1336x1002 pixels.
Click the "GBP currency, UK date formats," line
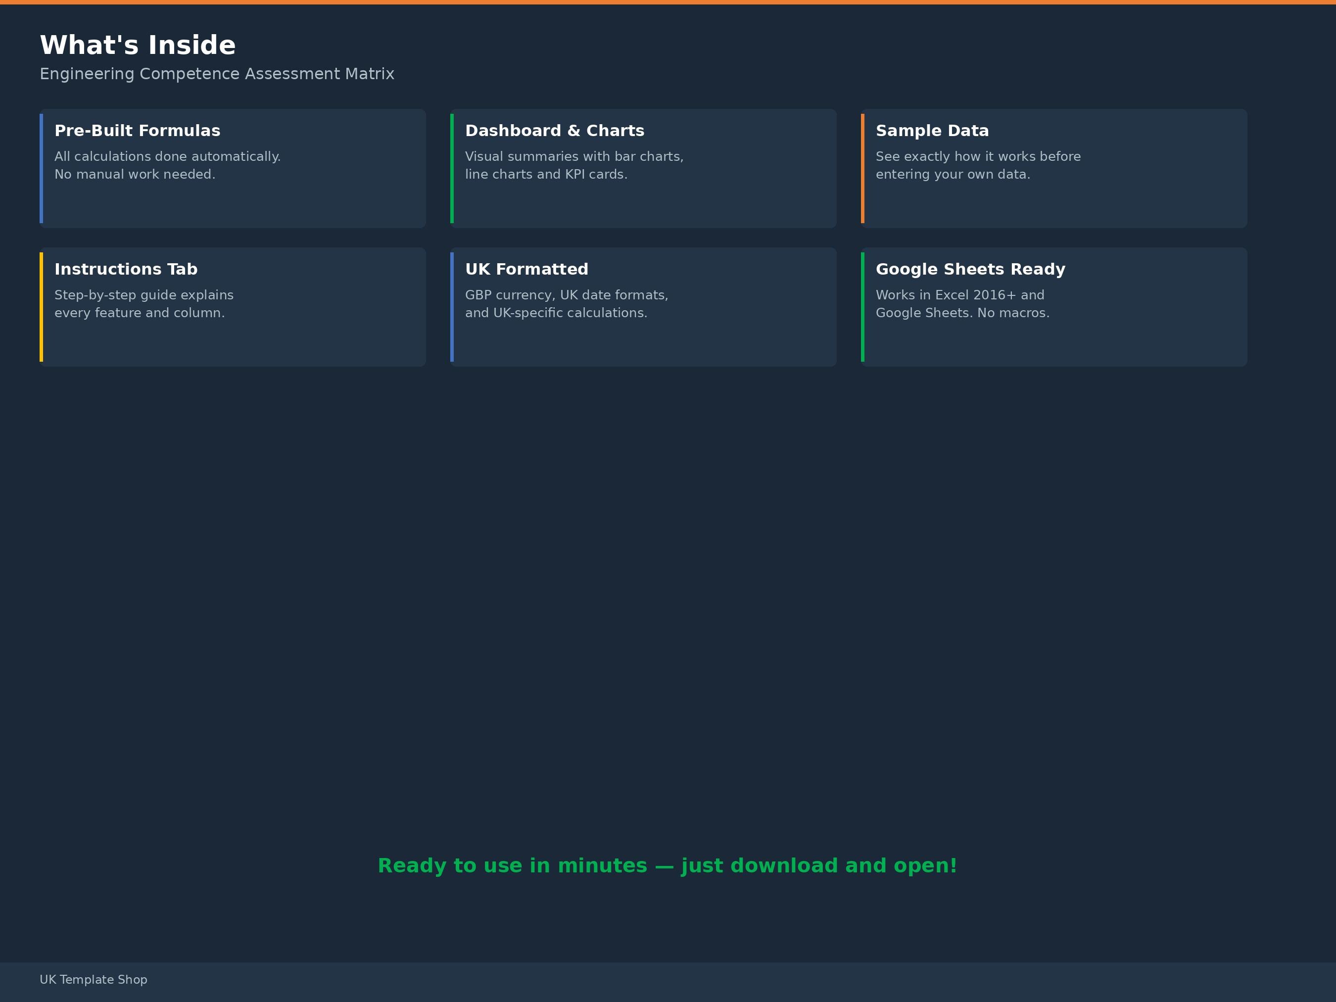[567, 295]
